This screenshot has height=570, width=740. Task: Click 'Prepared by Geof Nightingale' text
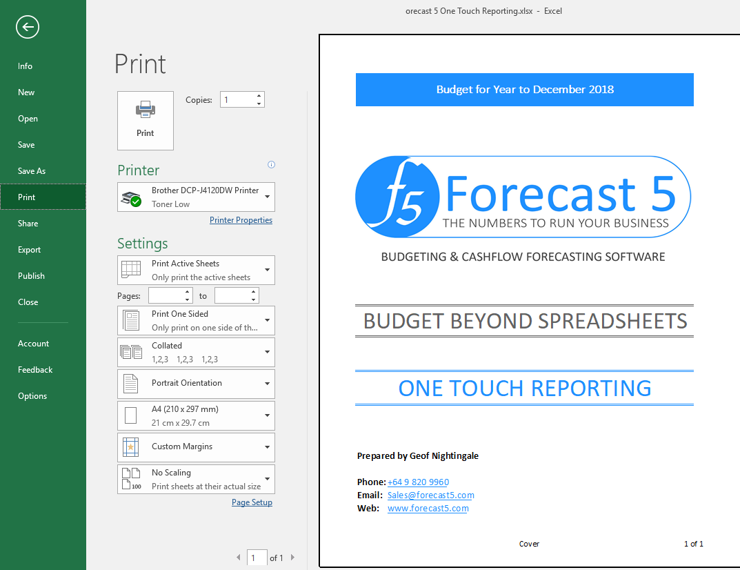418,455
